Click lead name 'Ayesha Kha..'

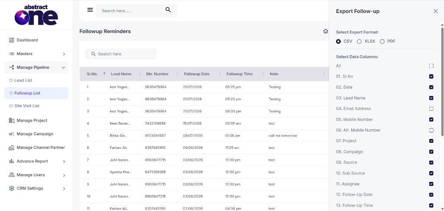pyautogui.click(x=121, y=172)
